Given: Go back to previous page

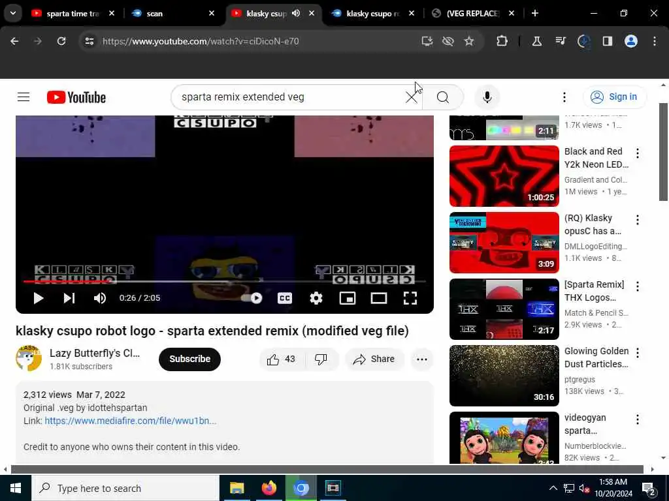Looking at the screenshot, I should coord(14,41).
